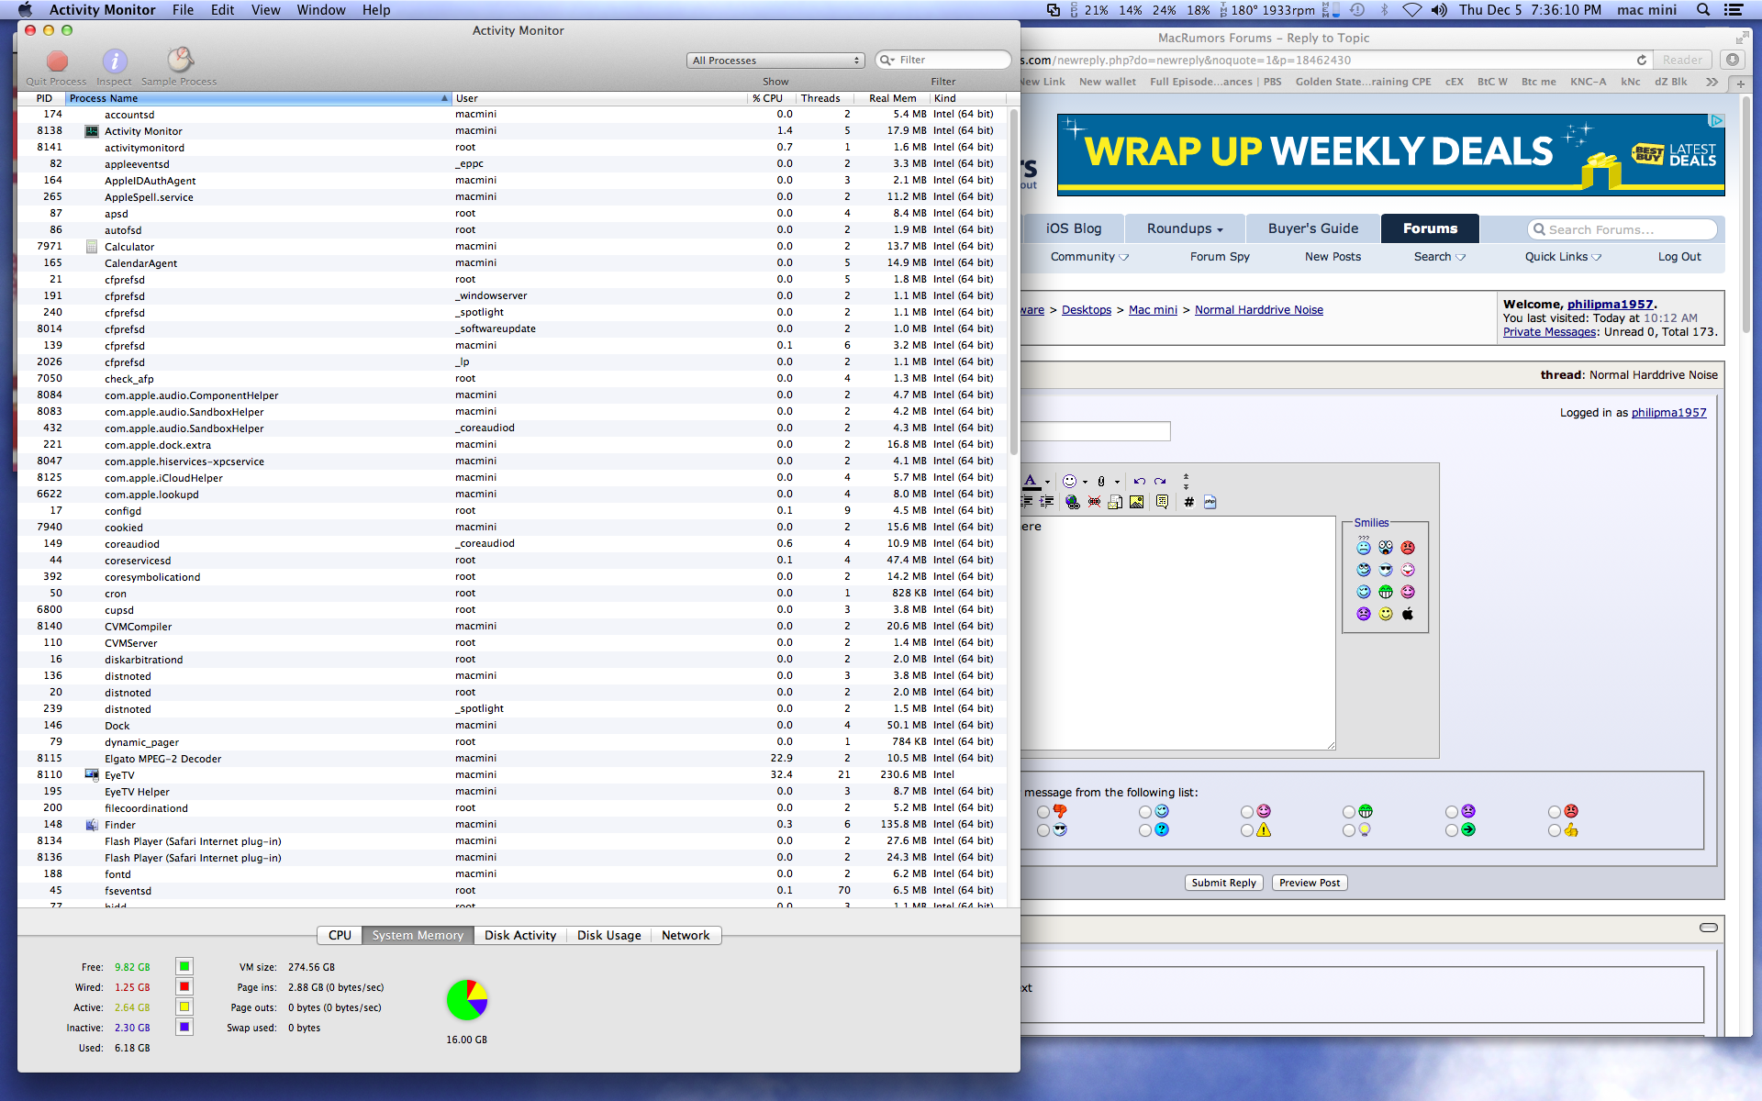Select the red angry face post icon radio
Image resolution: width=1762 pixels, height=1101 pixels.
pos(1555,812)
